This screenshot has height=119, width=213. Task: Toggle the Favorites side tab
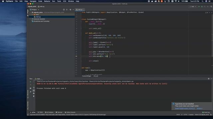tap(28, 105)
